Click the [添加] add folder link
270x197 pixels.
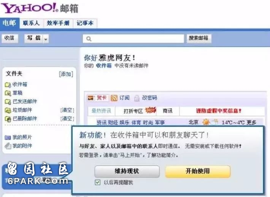tap(66, 74)
